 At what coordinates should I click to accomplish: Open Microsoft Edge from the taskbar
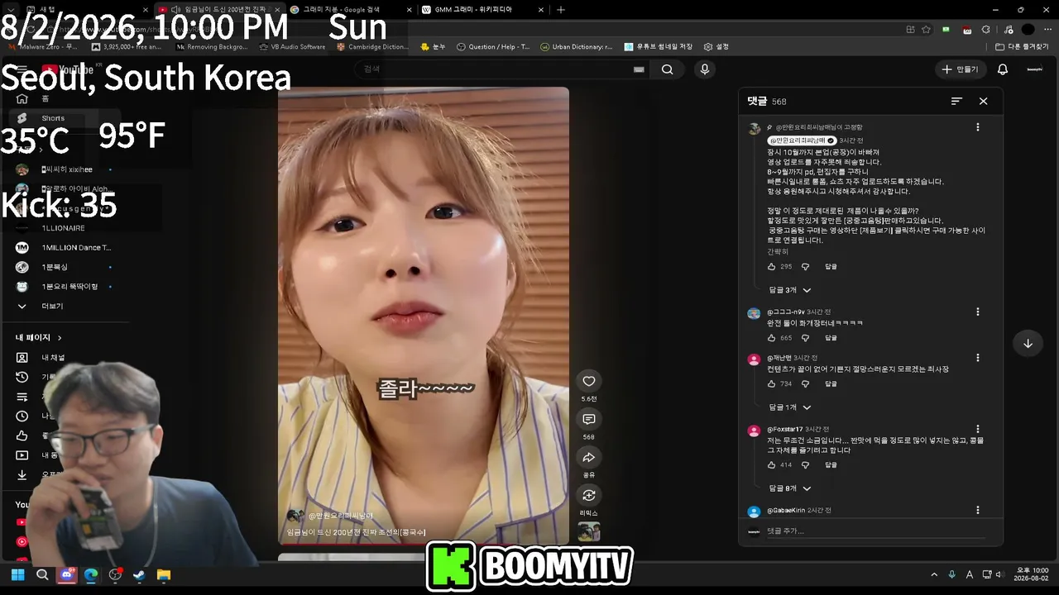(91, 575)
